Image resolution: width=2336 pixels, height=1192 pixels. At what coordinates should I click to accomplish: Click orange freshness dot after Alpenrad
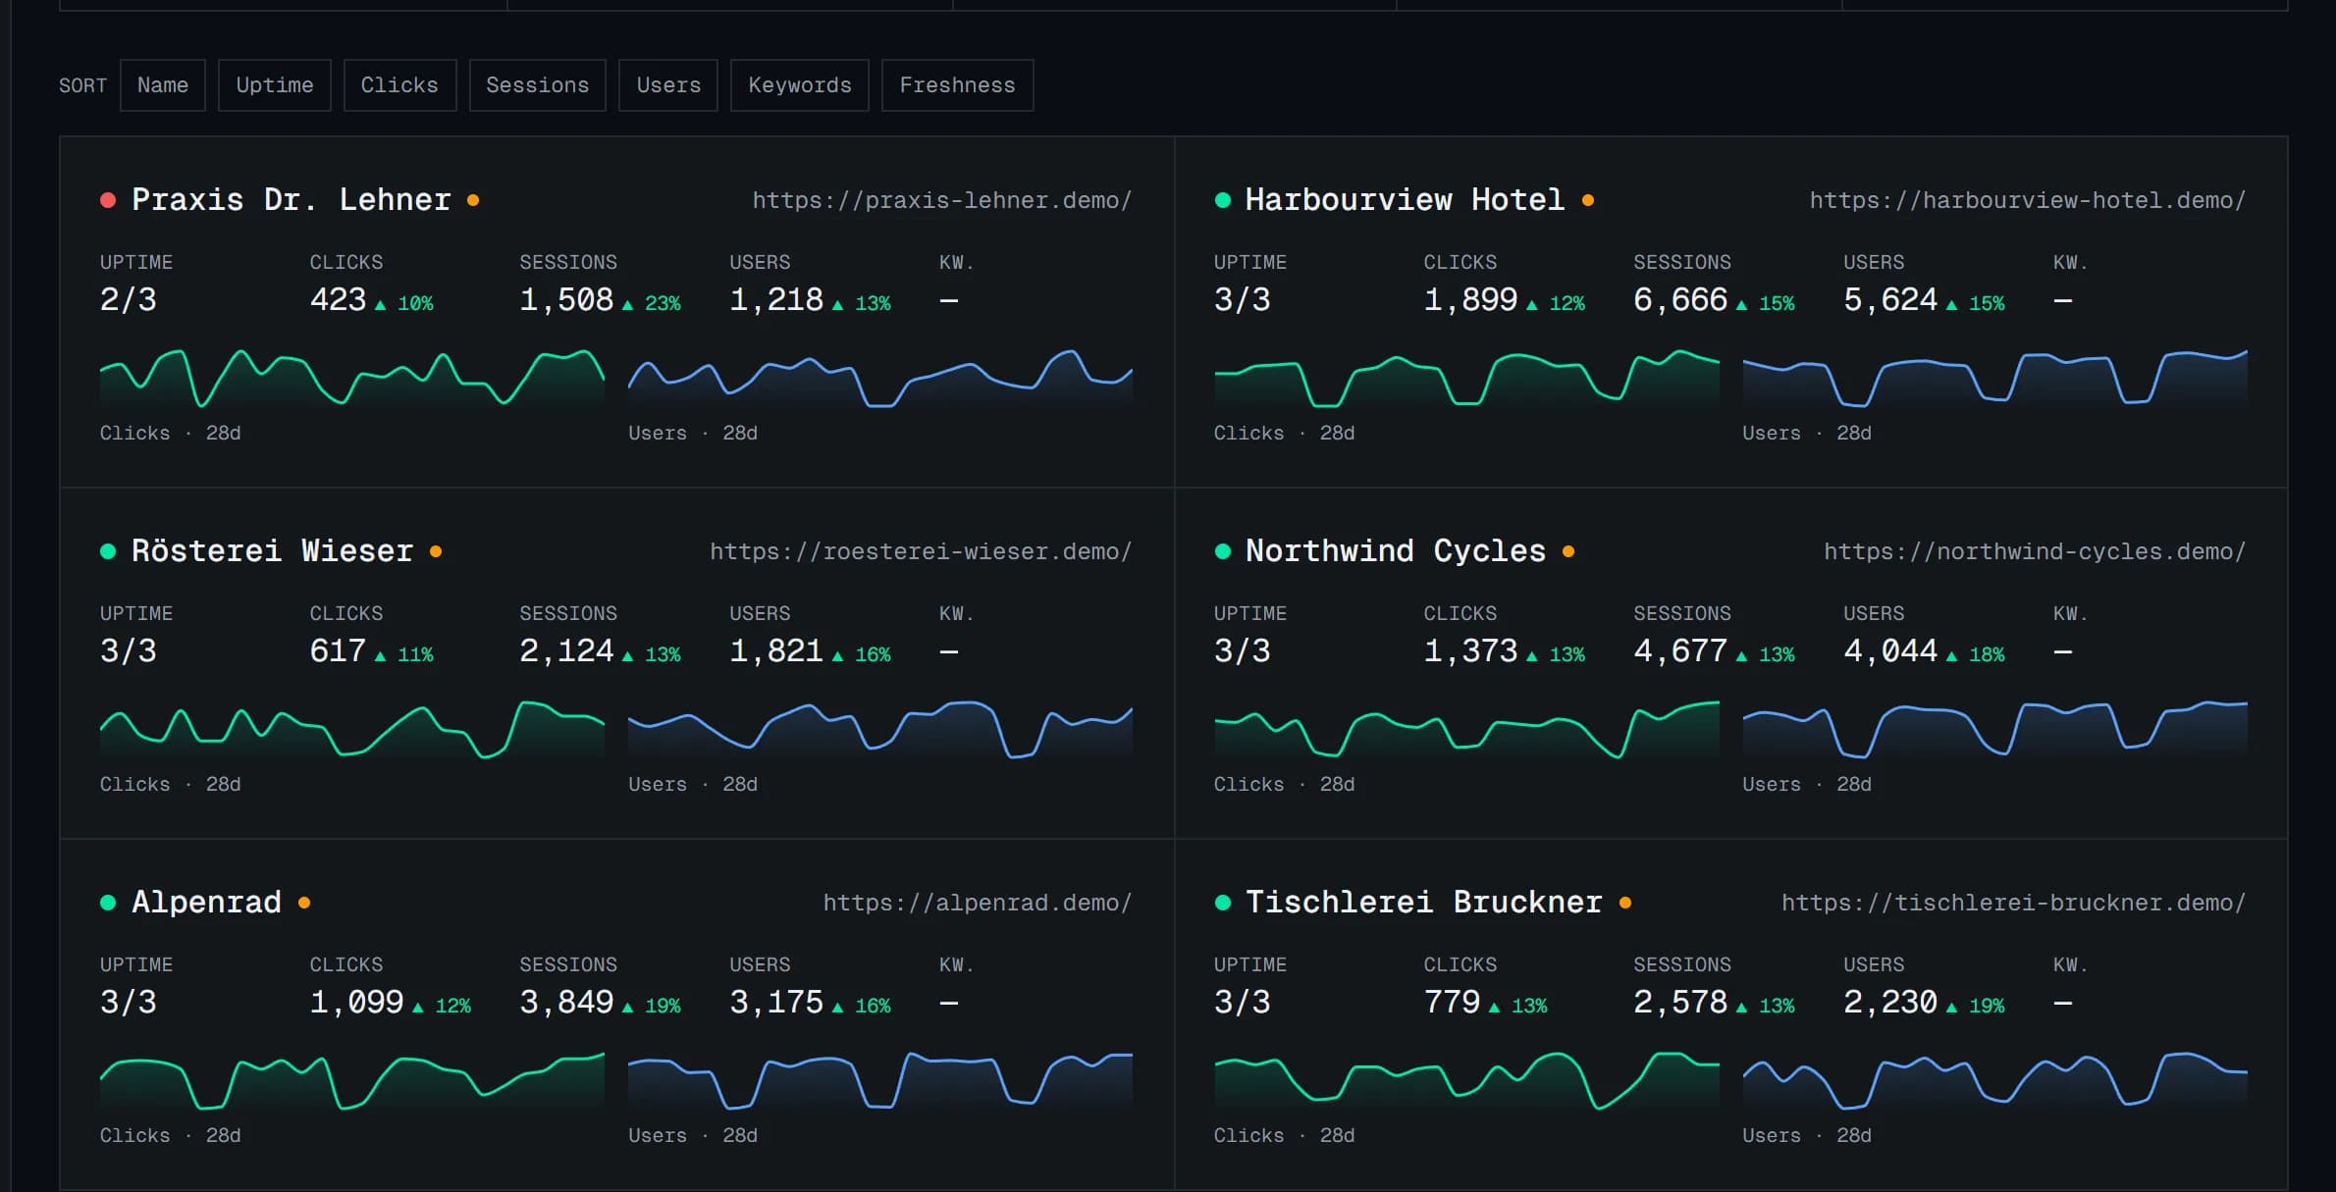pyautogui.click(x=304, y=903)
